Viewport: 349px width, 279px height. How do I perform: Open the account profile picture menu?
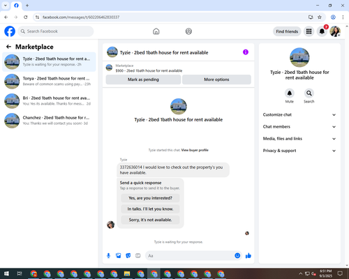click(335, 31)
